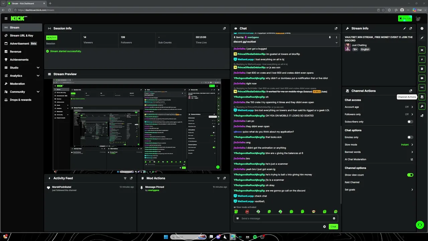The image size is (428, 241).
Task: Click the MarekPodnikatel follower name in Activity Feed
Action: 62,187
